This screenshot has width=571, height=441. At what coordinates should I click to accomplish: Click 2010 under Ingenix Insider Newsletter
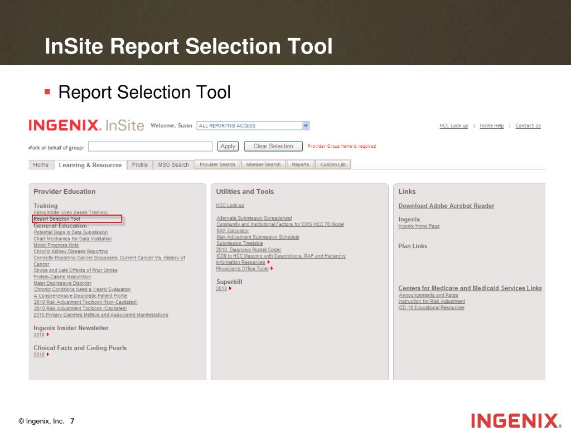[x=39, y=335]
